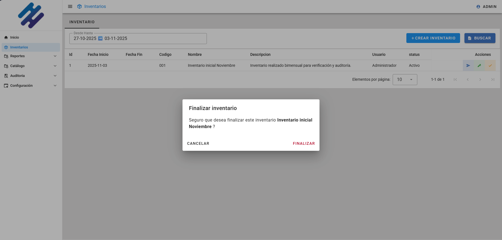The image size is (502, 240).
Task: Click the orange checkmark finalize icon
Action: point(490,66)
